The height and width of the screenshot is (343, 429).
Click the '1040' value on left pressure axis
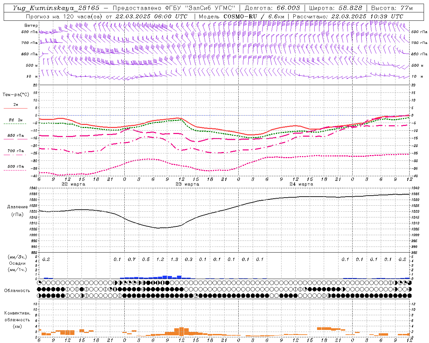[x=33, y=188]
